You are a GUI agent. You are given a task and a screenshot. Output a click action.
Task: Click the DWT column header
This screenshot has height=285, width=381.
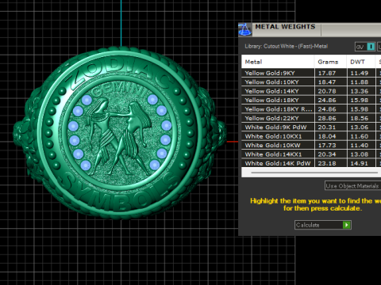pos(361,62)
